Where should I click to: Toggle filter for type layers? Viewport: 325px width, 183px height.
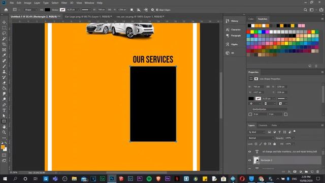coord(279,132)
